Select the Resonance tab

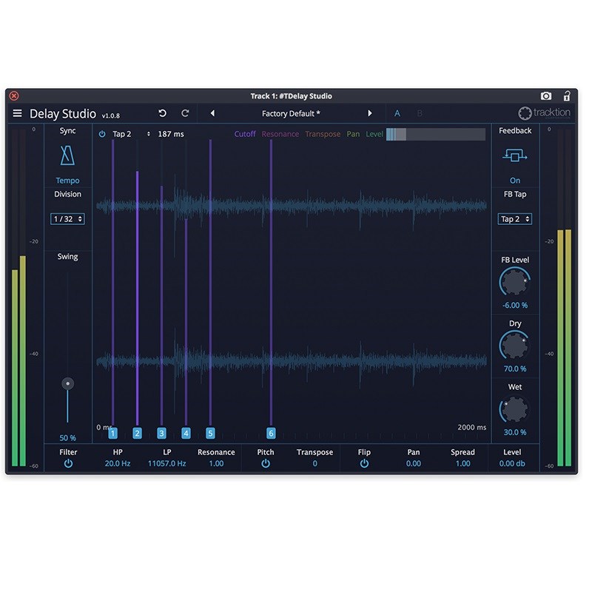pos(280,134)
